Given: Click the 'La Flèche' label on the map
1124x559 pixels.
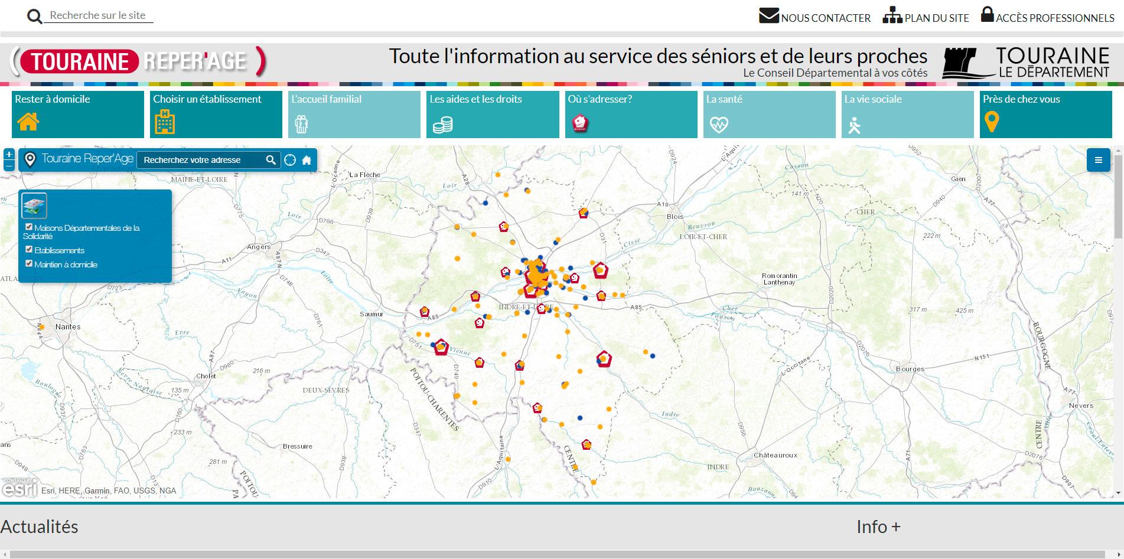Looking at the screenshot, I should point(364,175).
